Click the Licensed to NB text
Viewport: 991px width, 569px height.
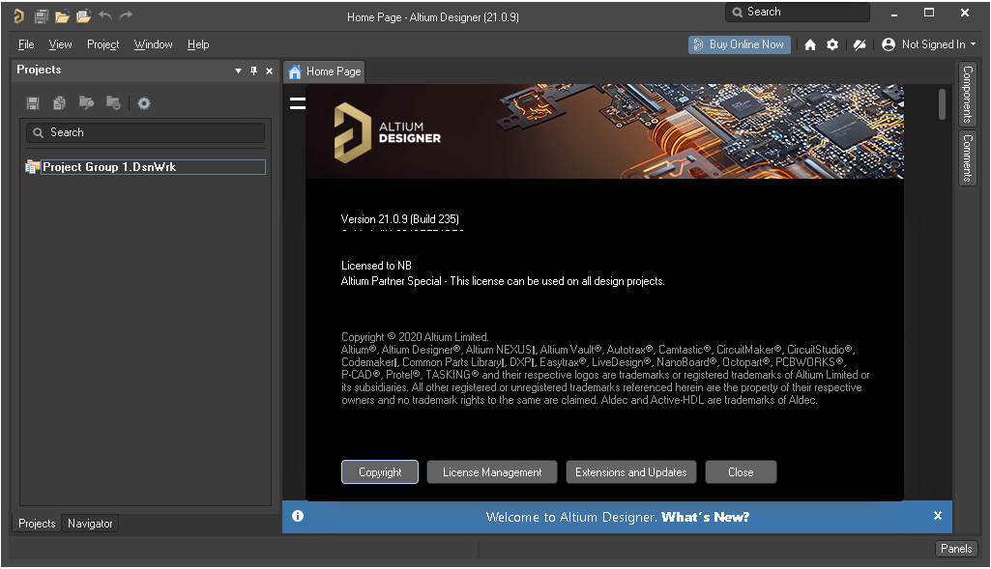[x=376, y=266]
